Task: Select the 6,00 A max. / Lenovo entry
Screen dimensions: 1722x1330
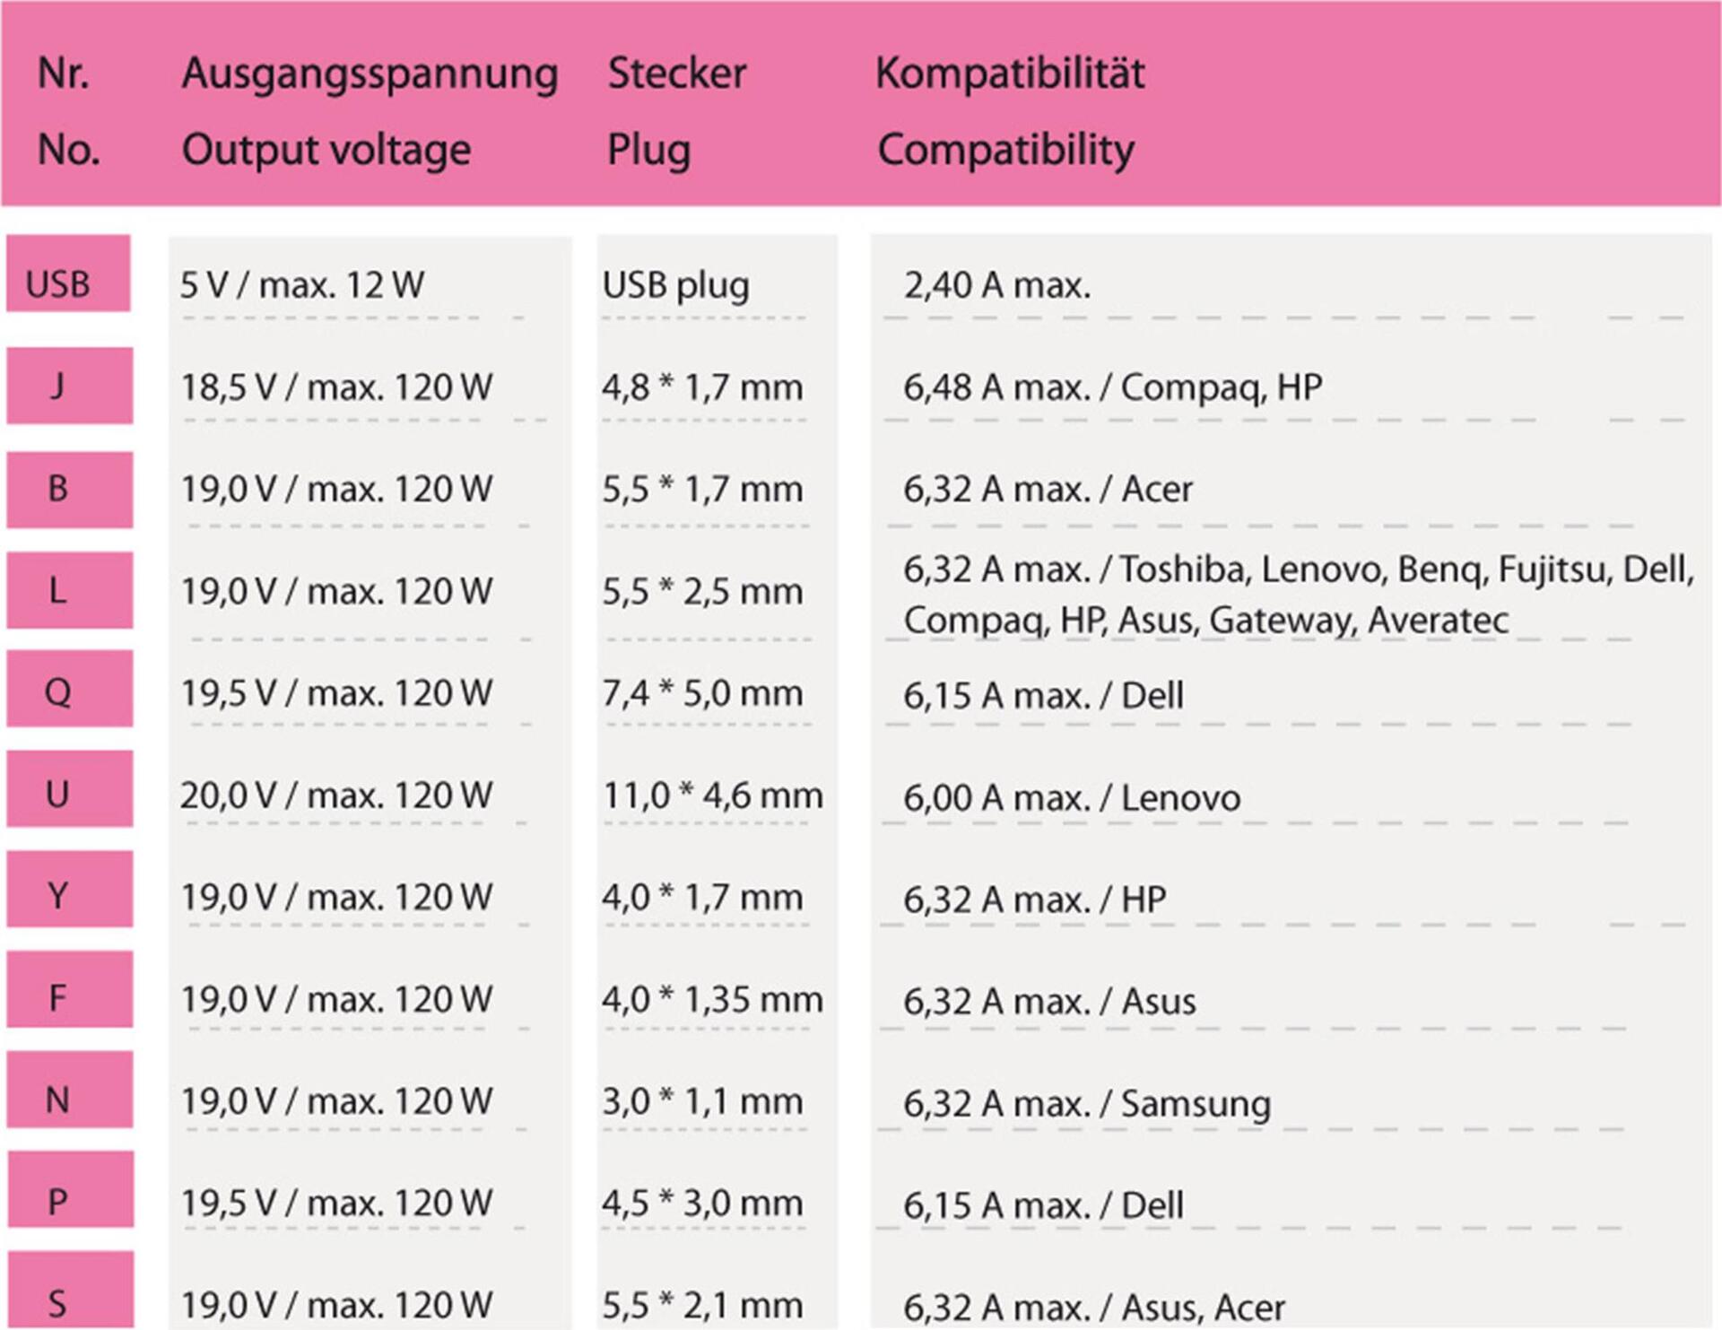Action: [1072, 797]
